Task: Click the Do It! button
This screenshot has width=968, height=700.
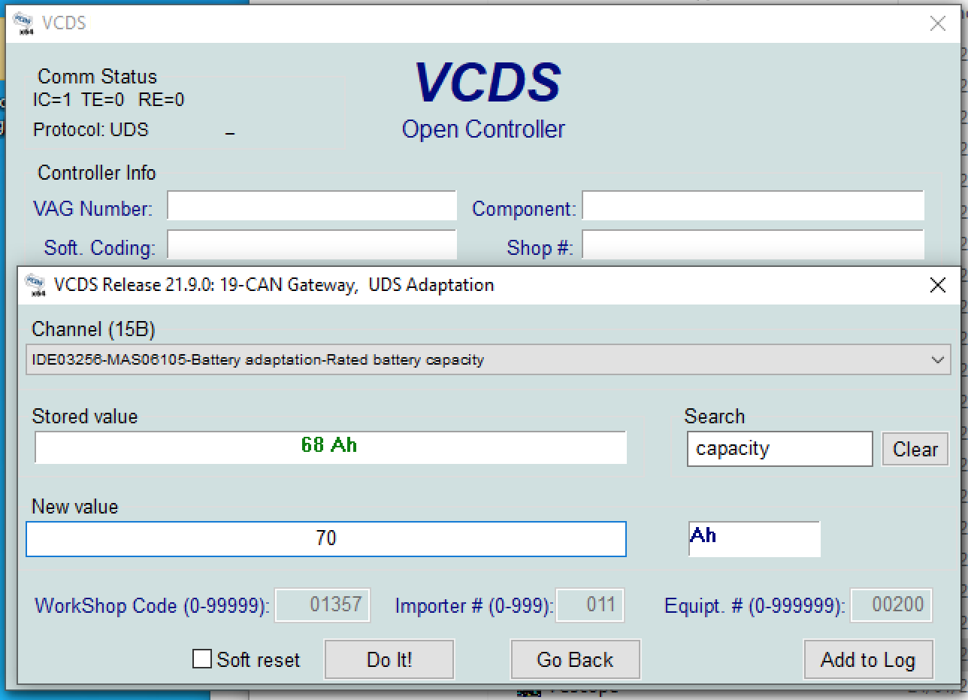Action: click(x=389, y=659)
